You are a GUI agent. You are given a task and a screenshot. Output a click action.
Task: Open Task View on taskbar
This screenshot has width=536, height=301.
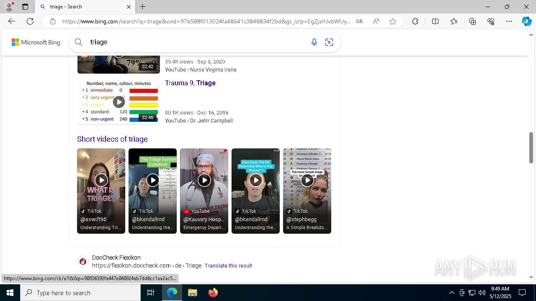pyautogui.click(x=151, y=293)
